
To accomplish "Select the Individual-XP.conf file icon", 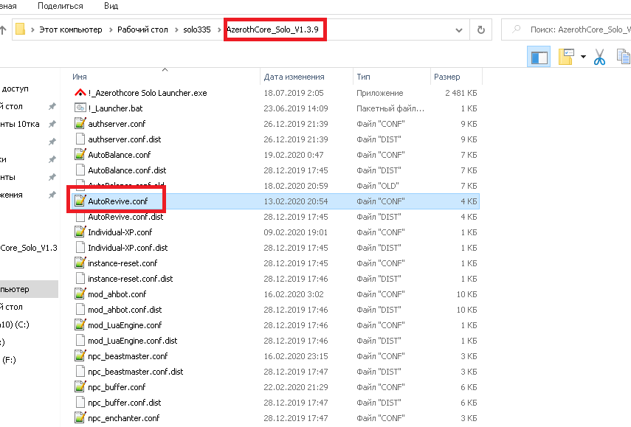I will click(80, 232).
